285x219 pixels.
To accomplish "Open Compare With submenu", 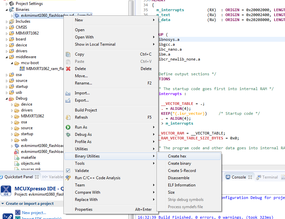I will 111,192.
